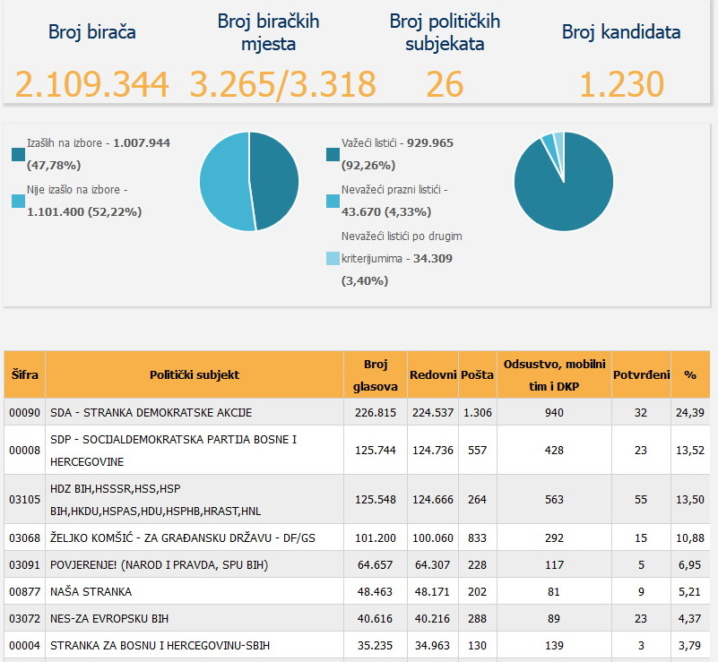Click the percentage value '24,39'
718x662 pixels.
[x=690, y=413]
